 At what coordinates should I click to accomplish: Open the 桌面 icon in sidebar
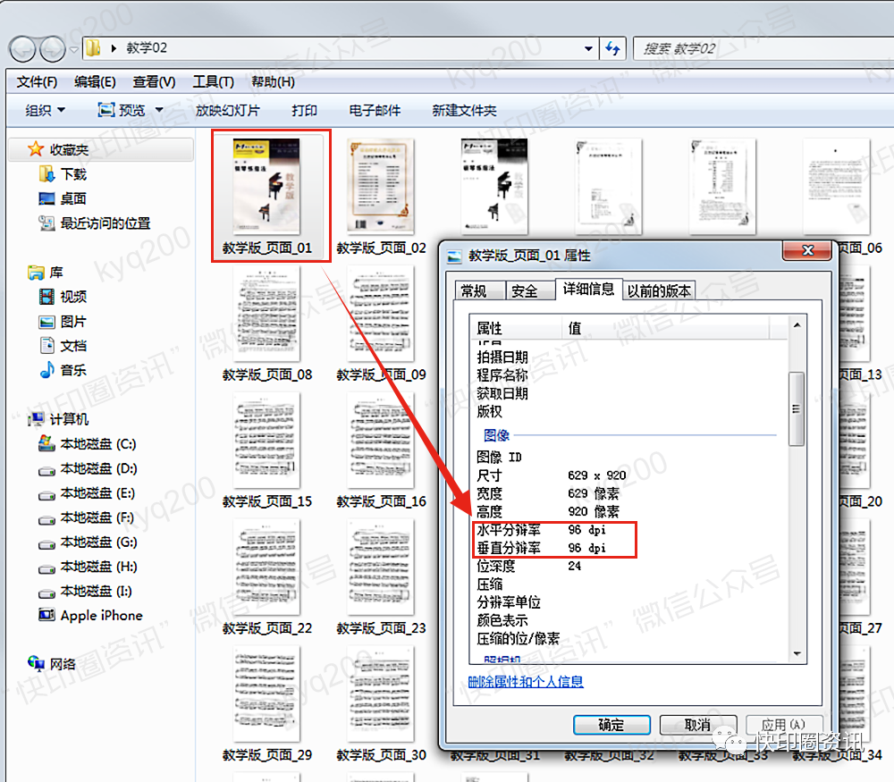click(46, 198)
